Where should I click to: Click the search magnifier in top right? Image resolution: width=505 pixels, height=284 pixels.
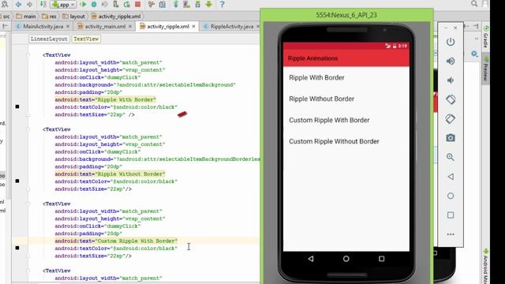tap(474, 3)
